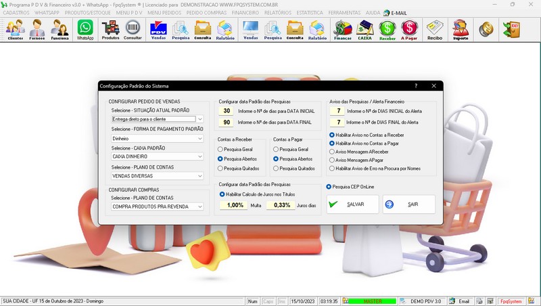Open the ESTATISTICA menu
This screenshot has width=541, height=306.
[x=310, y=13]
